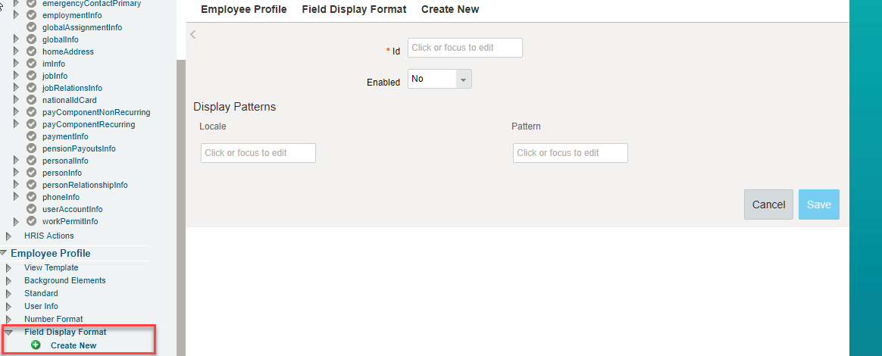Image resolution: width=882 pixels, height=356 pixels.
Task: Click the checkmark icon next to nationalIdCard
Action: click(32, 100)
